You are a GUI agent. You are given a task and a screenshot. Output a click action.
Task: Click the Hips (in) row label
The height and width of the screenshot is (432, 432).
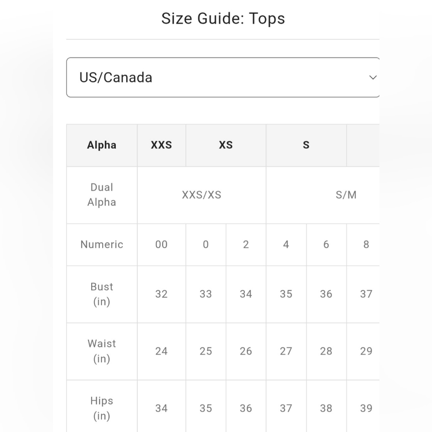point(102,408)
